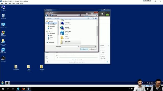Select Qsync Client shortcut in file list

(71, 33)
